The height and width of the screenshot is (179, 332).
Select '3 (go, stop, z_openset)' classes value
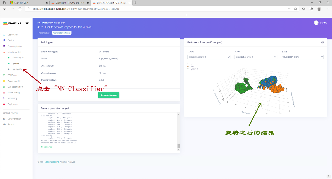108,59
